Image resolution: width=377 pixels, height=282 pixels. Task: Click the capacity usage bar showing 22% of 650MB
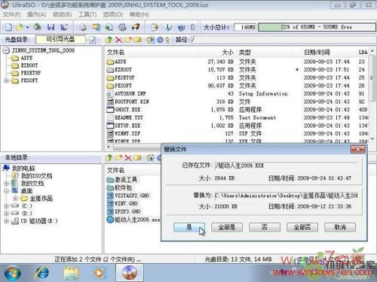coord(317,27)
